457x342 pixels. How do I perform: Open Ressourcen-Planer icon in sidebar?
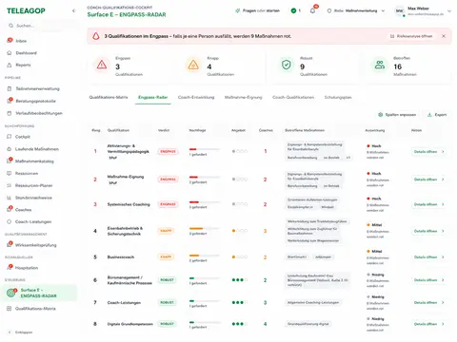(9, 185)
